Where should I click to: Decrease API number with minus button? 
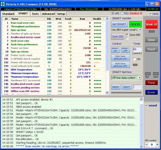click(x=147, y=144)
